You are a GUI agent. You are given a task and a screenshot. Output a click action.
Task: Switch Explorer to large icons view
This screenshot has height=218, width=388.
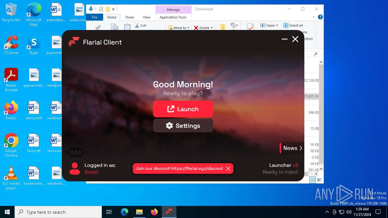click(x=319, y=180)
